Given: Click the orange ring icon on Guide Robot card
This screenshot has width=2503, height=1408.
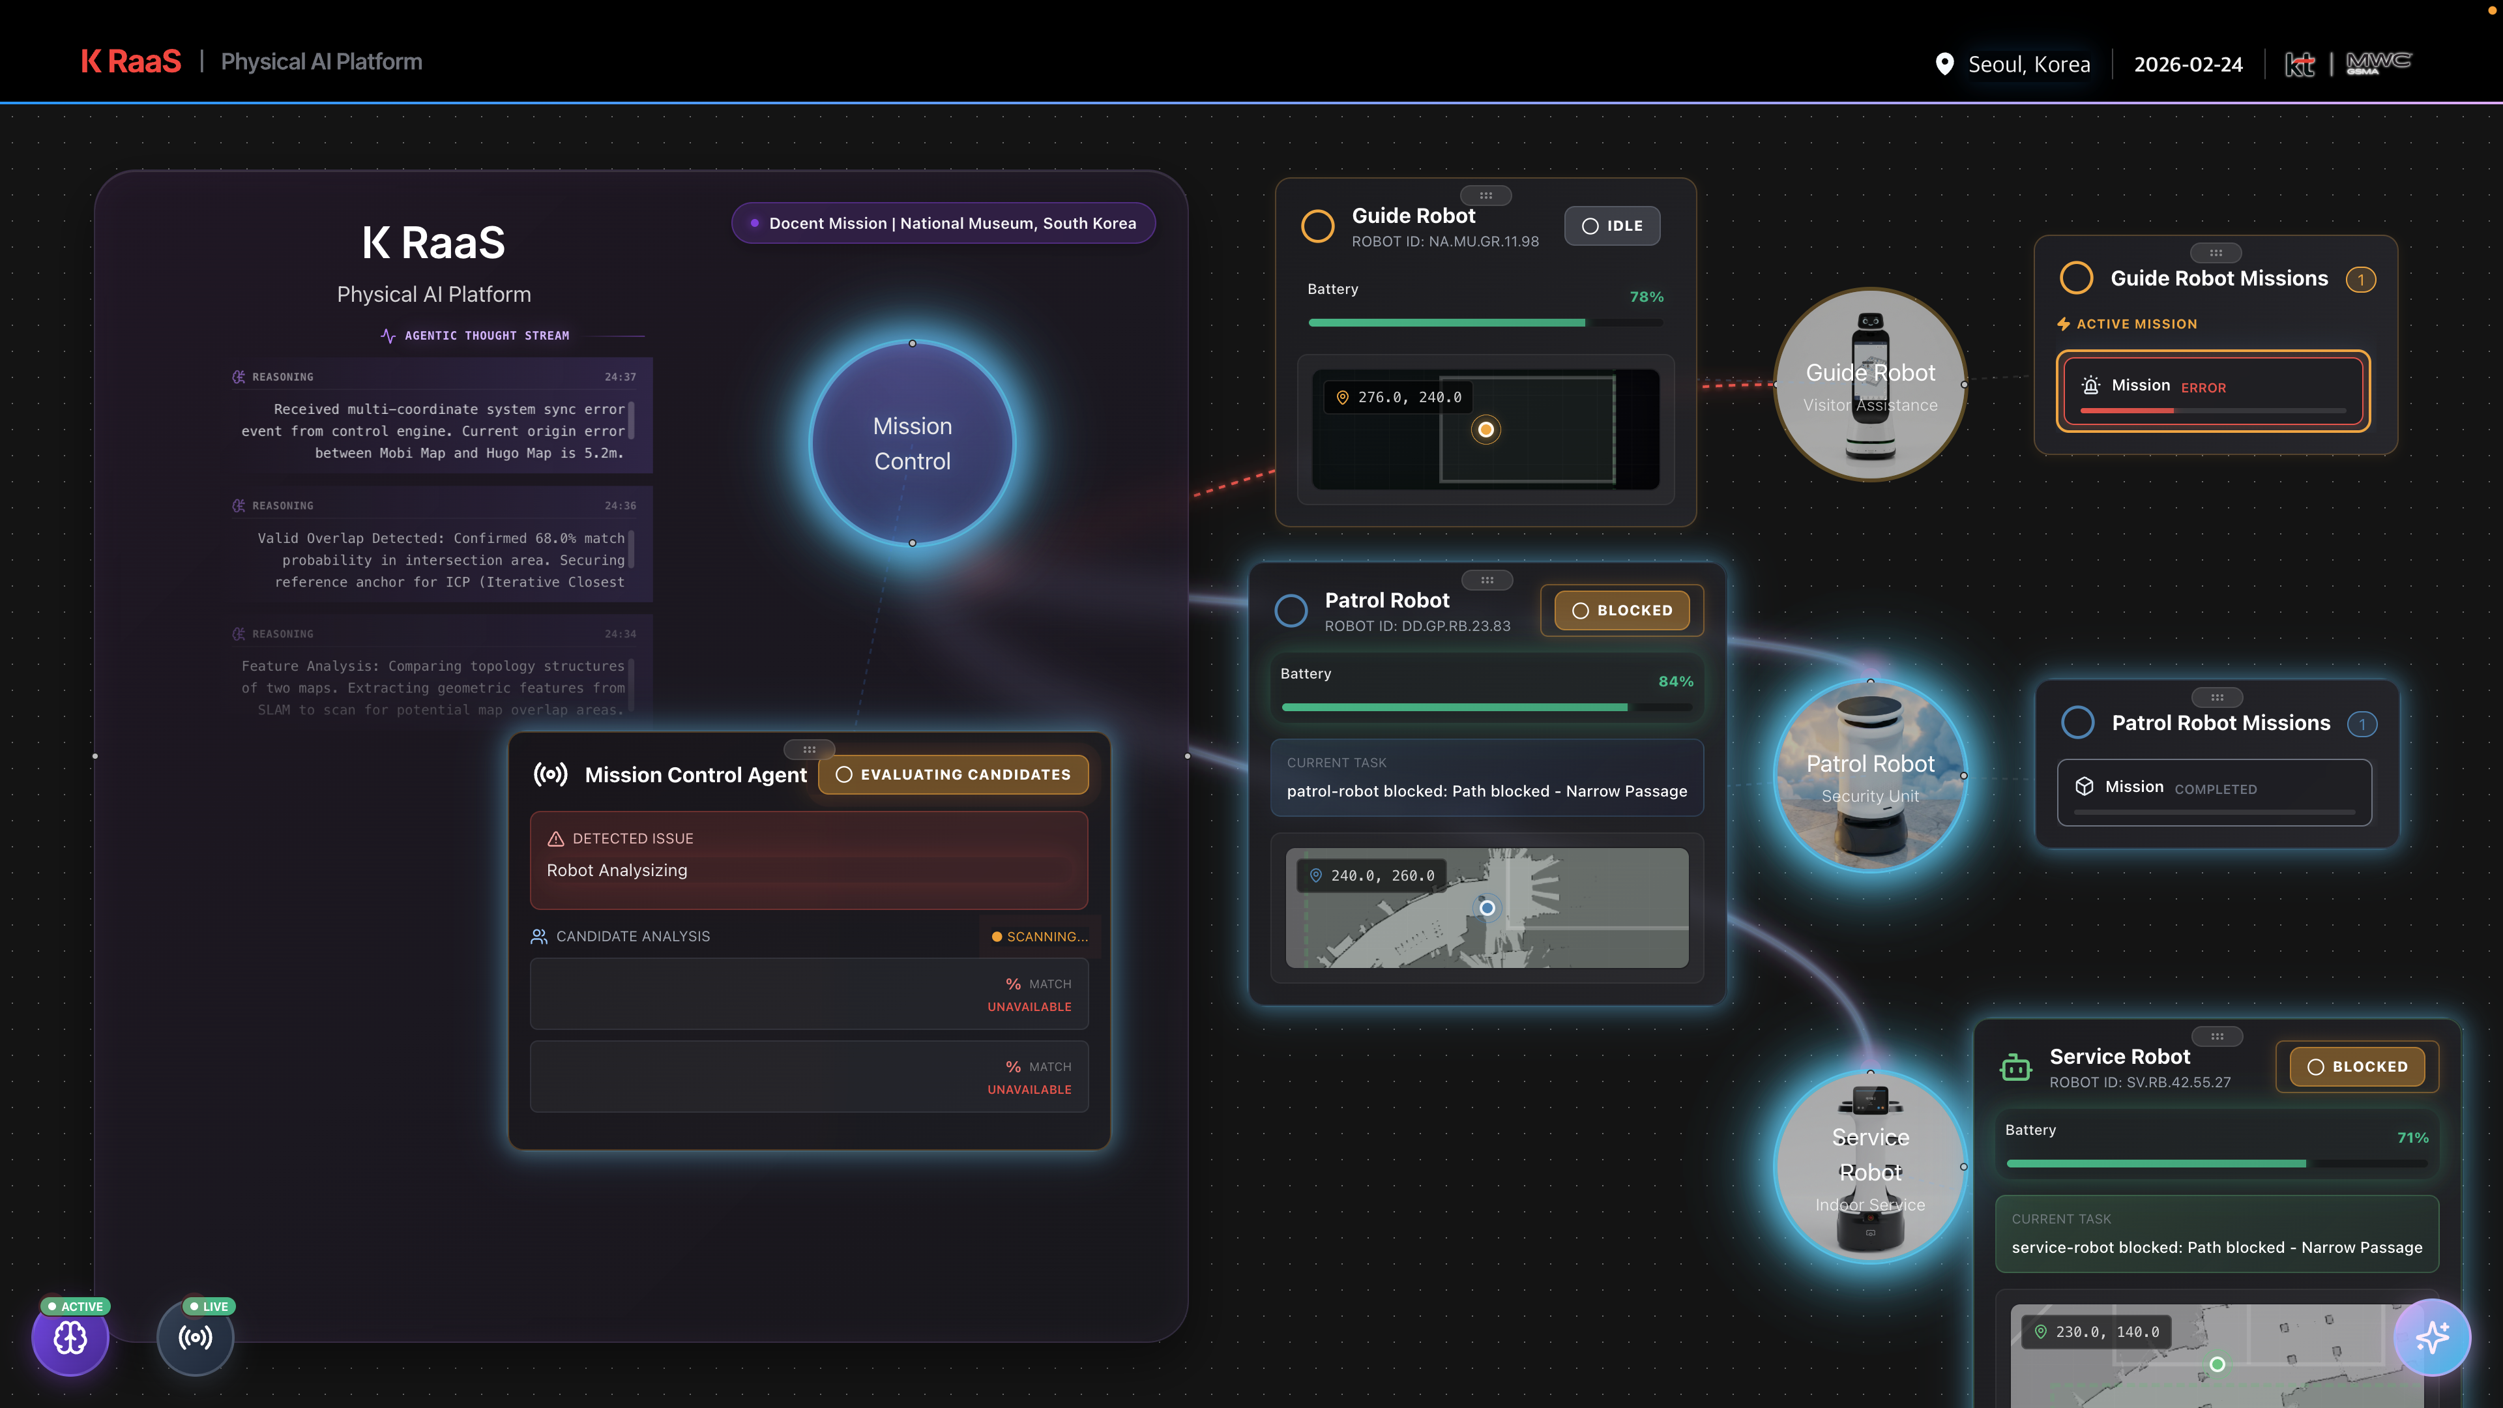Looking at the screenshot, I should (1317, 226).
